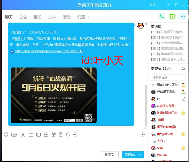The width and height of the screenshot is (189, 162).
Task: Open message history clock icon
Action: [143, 134]
